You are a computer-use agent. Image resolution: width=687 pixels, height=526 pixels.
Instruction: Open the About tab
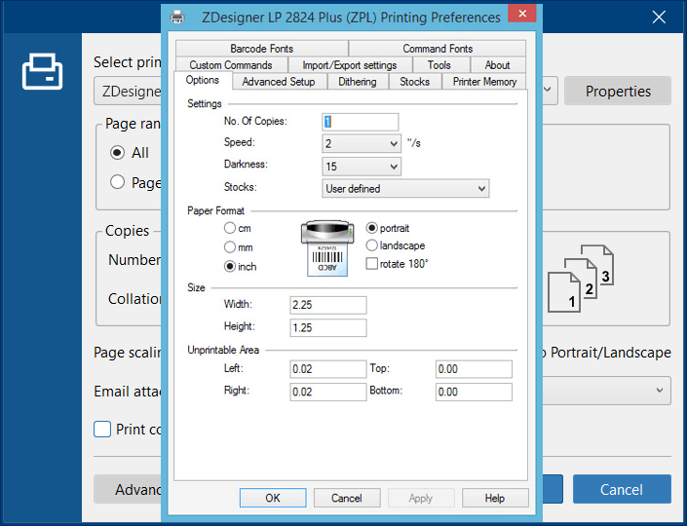pos(497,65)
